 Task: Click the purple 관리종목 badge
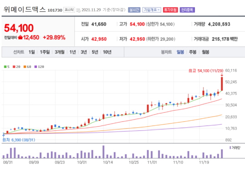[187, 10]
